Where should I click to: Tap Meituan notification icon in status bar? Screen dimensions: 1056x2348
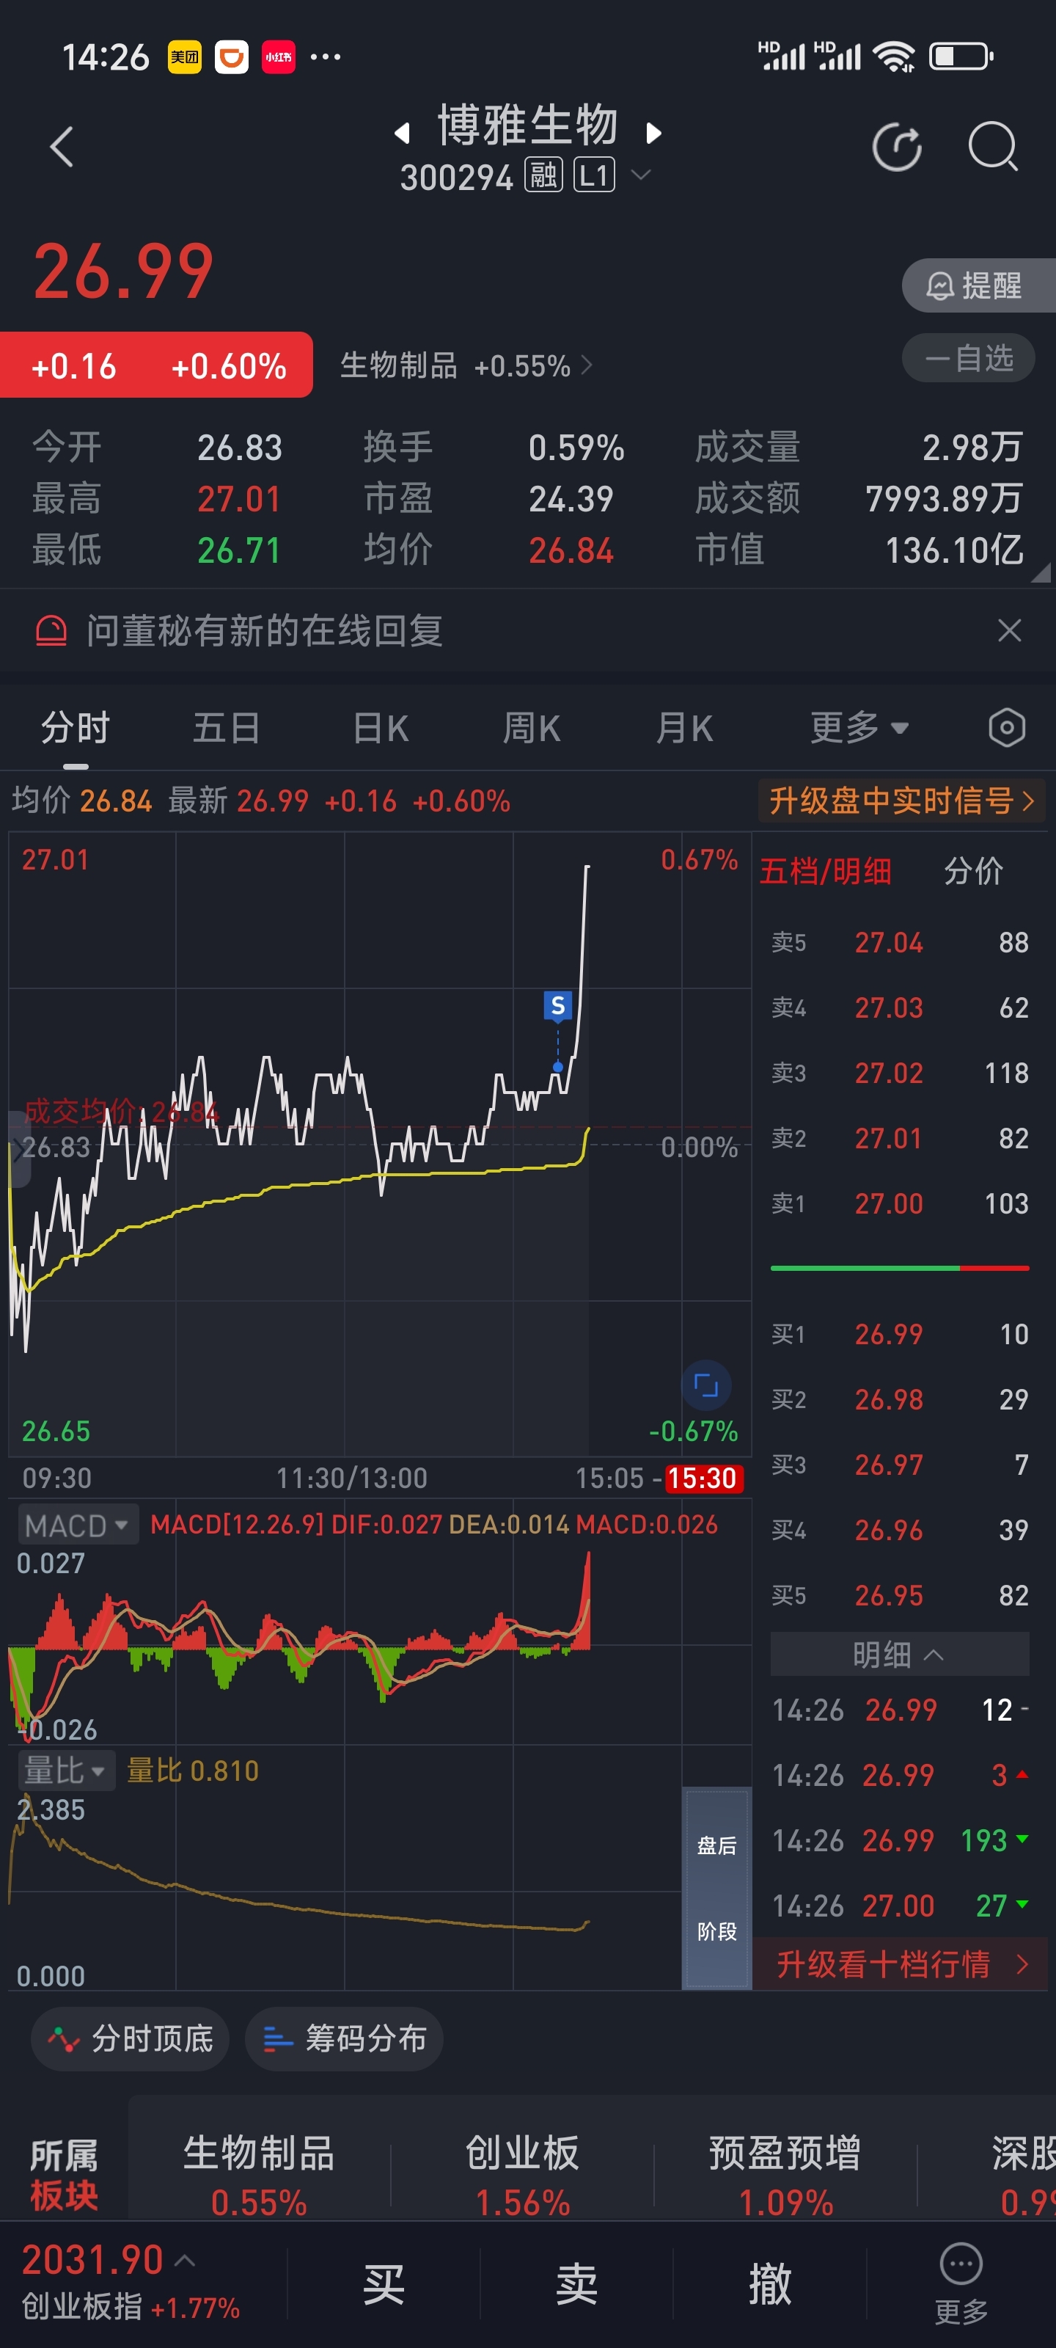[x=185, y=57]
